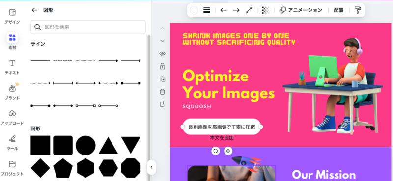Insert the circle shape
Image resolution: width=393 pixels, height=181 pixels.
point(85,146)
